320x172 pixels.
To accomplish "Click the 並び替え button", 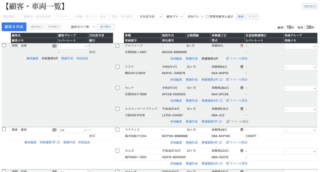I will (106, 27).
